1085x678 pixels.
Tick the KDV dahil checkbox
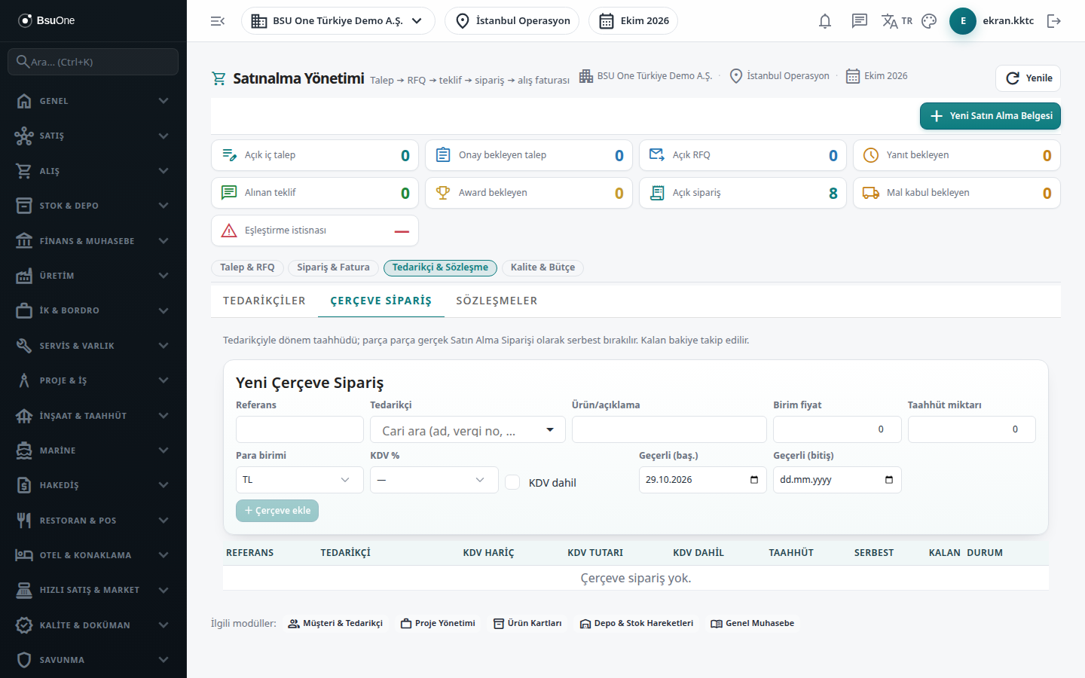point(512,482)
